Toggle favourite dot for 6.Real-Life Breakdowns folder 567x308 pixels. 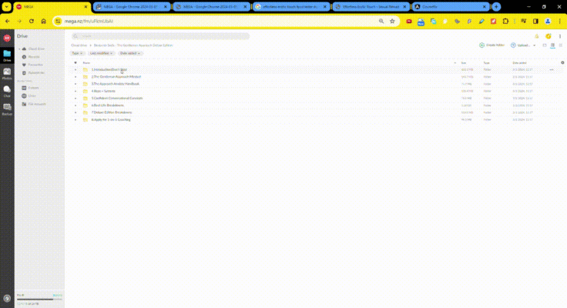pyautogui.click(x=75, y=105)
